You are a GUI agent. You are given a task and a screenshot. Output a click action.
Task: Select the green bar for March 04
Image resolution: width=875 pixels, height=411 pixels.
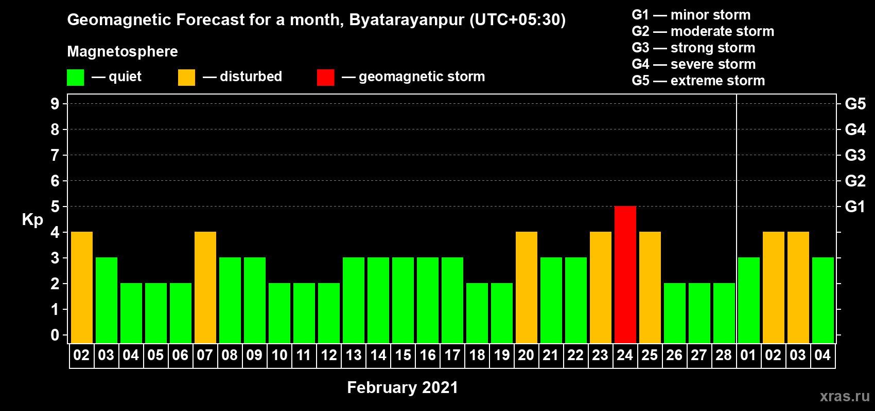click(x=823, y=300)
